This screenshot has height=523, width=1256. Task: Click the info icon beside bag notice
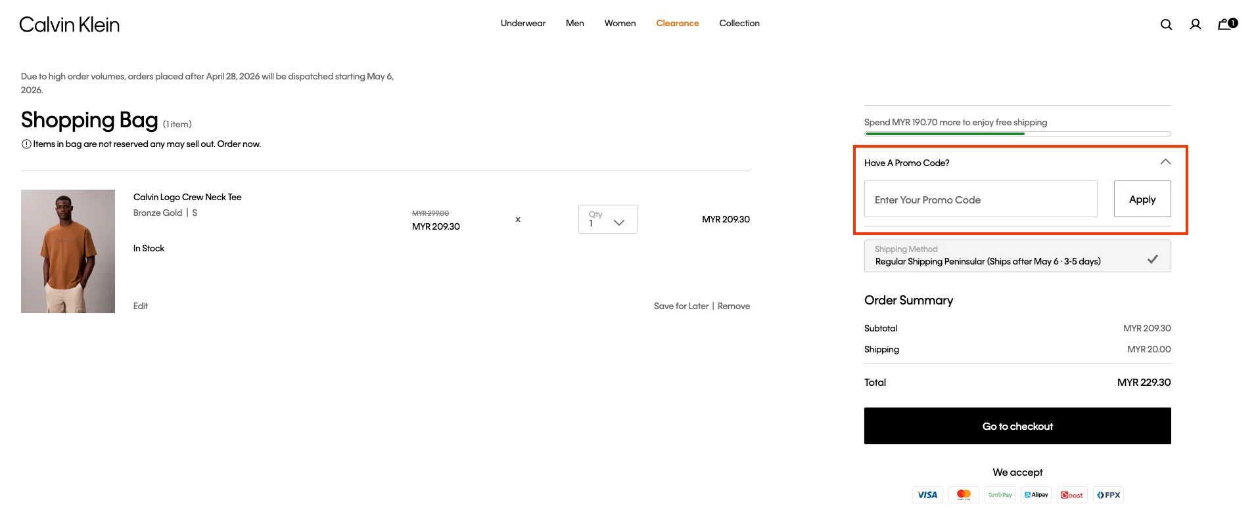coord(26,144)
